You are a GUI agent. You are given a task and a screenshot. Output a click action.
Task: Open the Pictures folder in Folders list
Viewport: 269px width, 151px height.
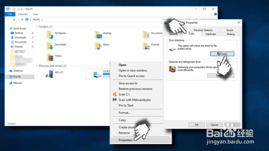(x=146, y=46)
